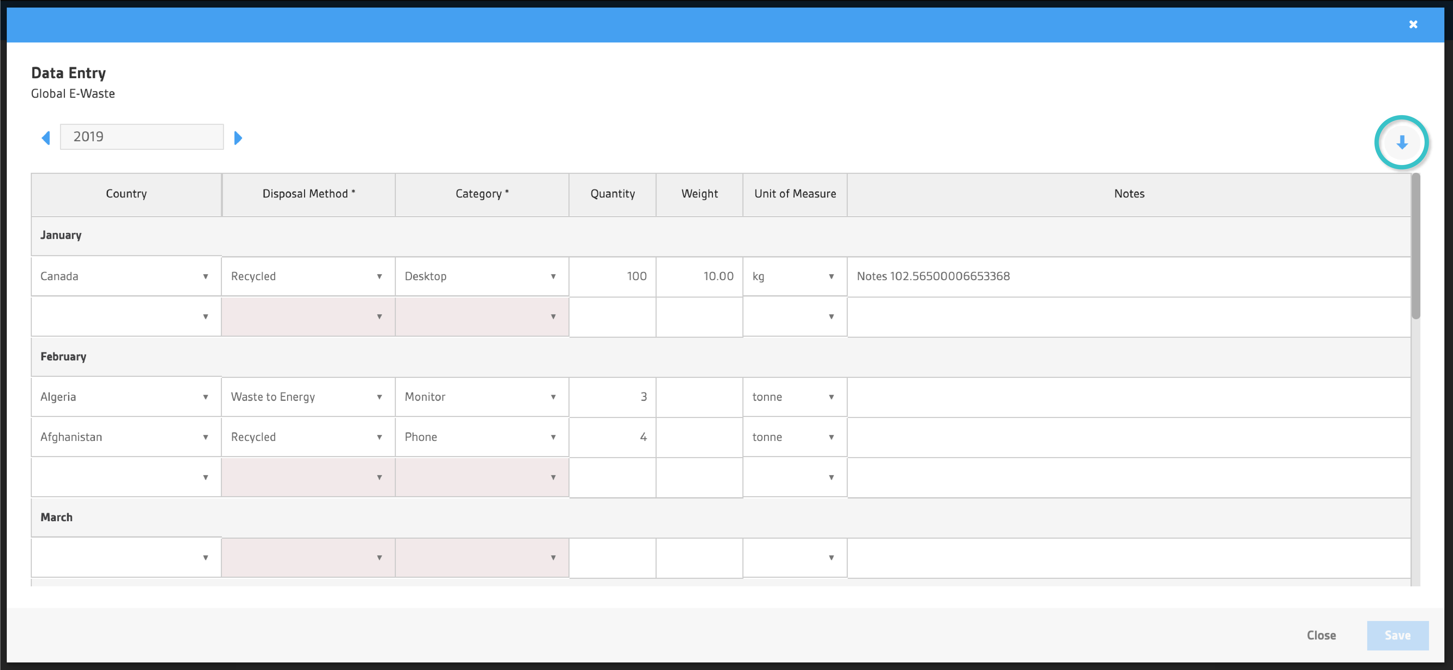Click the Notes column header
Image resolution: width=1453 pixels, height=670 pixels.
point(1129,194)
